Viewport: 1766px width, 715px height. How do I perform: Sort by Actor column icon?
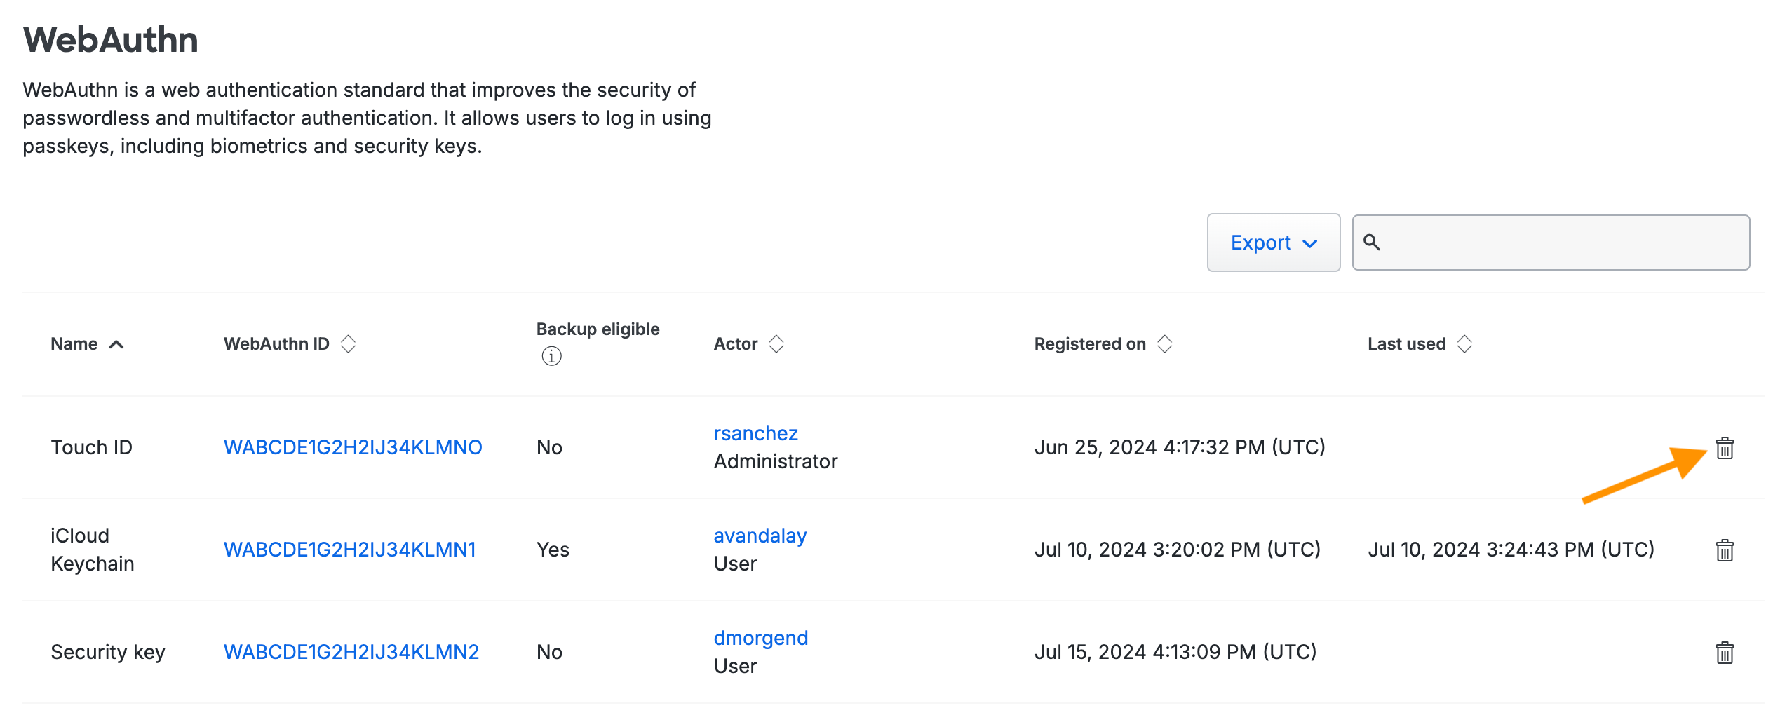[776, 344]
